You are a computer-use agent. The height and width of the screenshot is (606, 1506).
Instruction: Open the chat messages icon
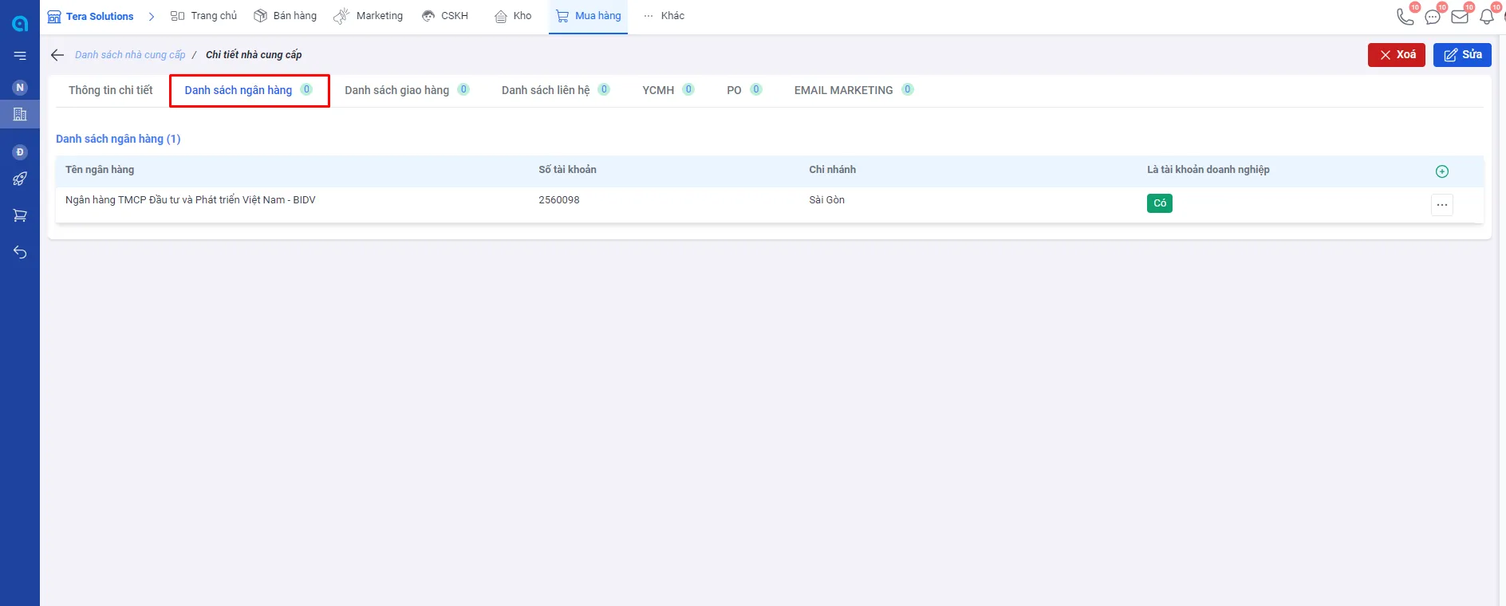tap(1433, 17)
